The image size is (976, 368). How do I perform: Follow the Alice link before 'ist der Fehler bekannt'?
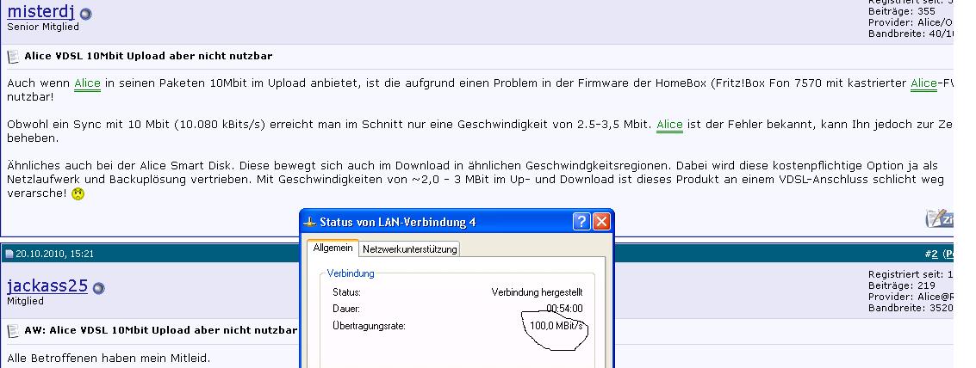click(x=669, y=125)
